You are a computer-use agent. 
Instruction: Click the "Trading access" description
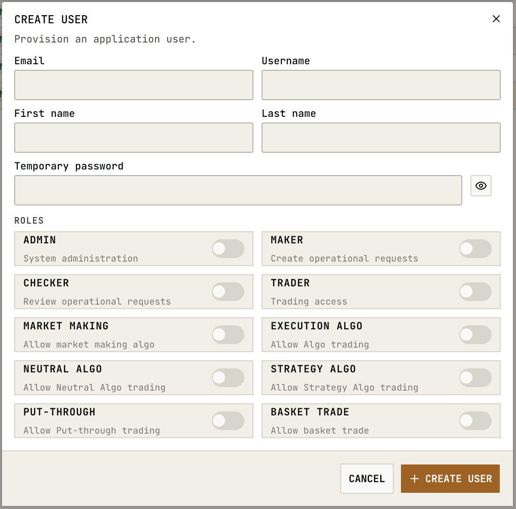(309, 302)
